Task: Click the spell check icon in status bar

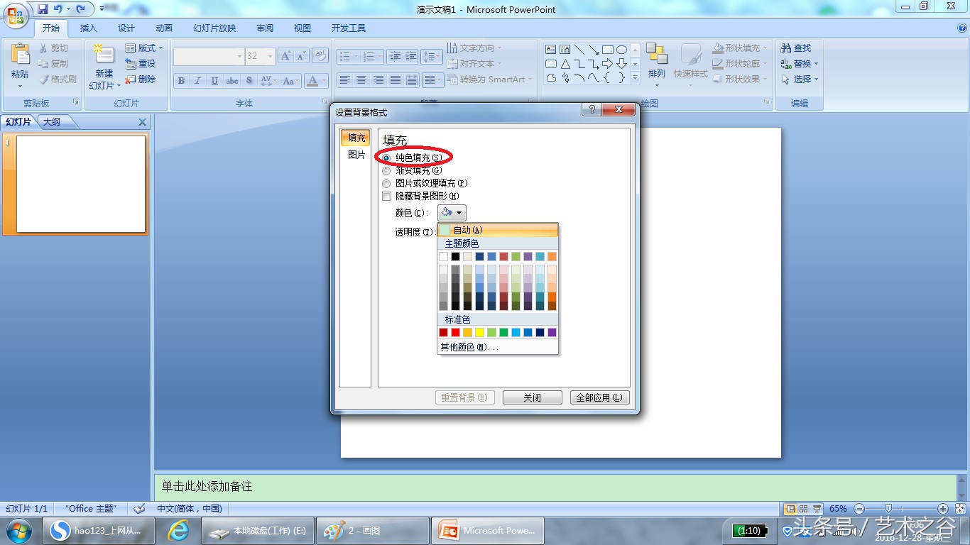Action: [x=140, y=509]
